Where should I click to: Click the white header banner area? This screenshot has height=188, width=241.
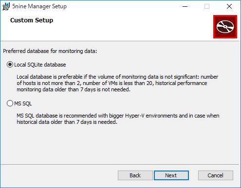pos(113,28)
